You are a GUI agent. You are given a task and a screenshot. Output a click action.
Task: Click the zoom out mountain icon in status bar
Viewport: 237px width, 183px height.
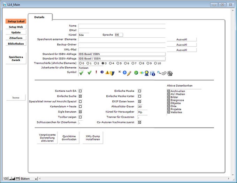coord(10,179)
